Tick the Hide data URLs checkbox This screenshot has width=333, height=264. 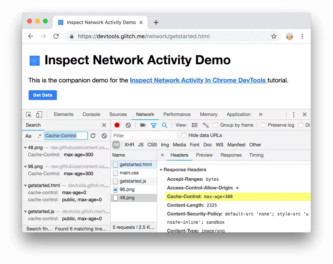[x=184, y=135]
